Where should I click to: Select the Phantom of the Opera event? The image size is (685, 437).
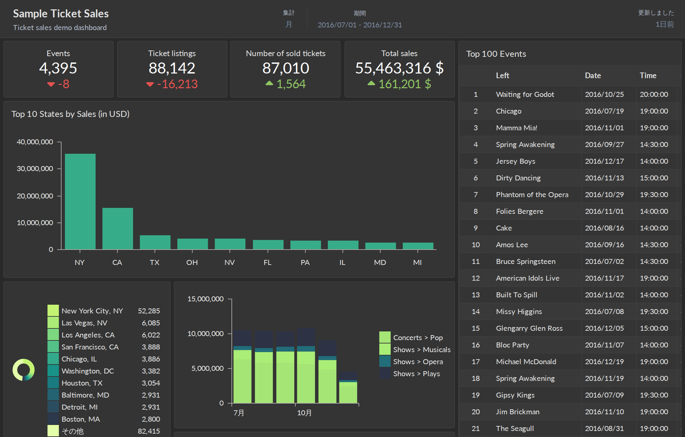pyautogui.click(x=570, y=194)
